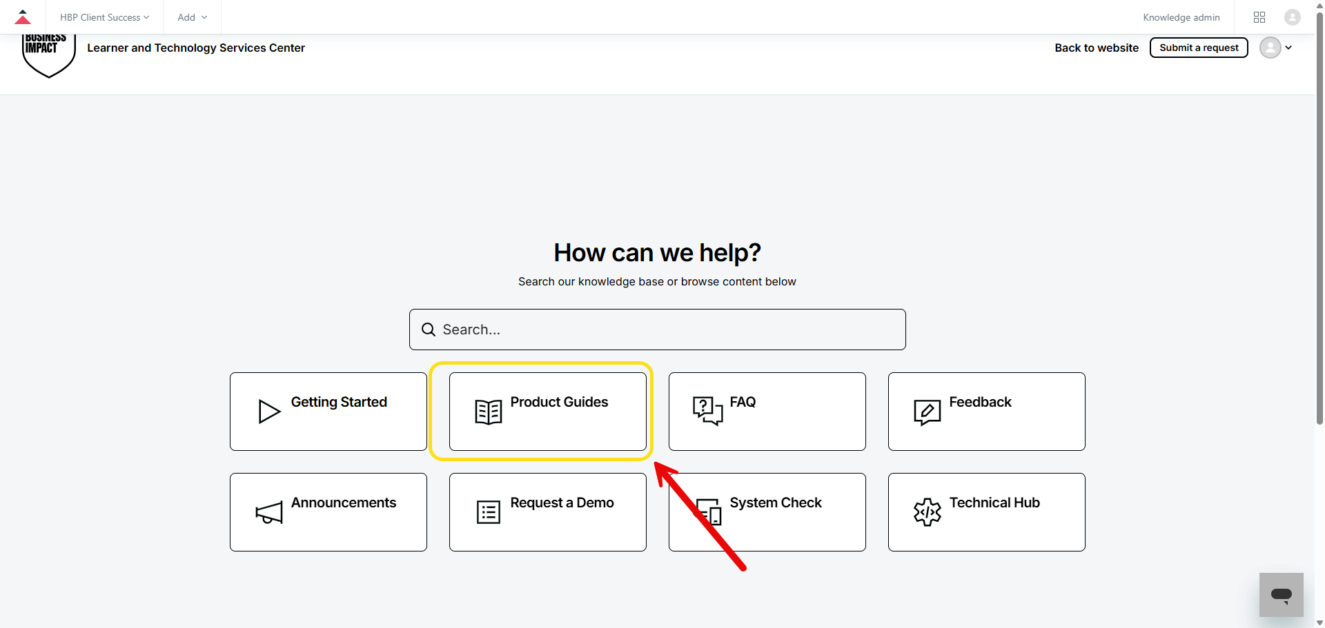Screen dimensions: 1325x628
Task: Click the Business Impact shield logo
Action: click(48, 55)
